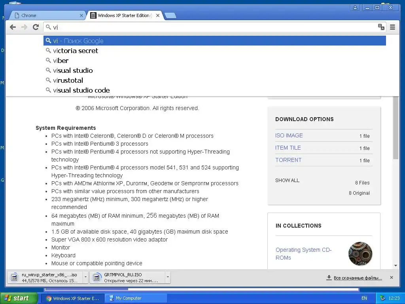405x304 pixels.
Task: Click the clock showing 12:23
Action: (394, 298)
